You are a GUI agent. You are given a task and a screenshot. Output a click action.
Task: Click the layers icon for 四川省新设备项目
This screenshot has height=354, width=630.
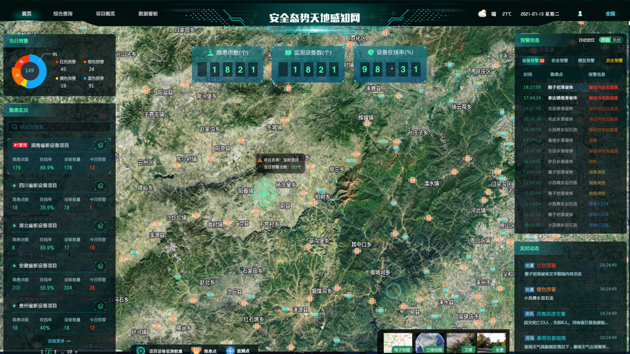click(x=101, y=186)
